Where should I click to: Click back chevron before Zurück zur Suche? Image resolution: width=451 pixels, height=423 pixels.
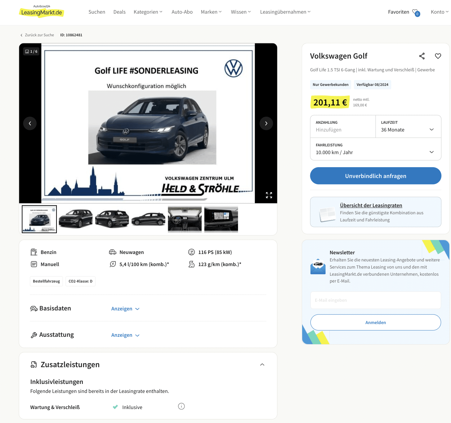click(x=21, y=35)
